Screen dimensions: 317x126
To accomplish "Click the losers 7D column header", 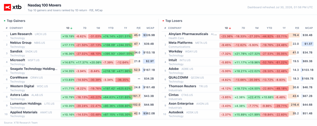I will click(243, 28).
